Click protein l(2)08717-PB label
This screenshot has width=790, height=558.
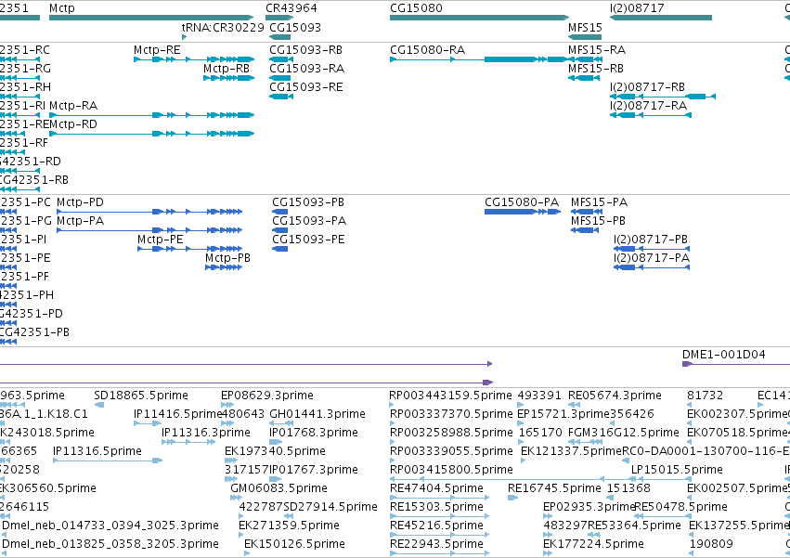[x=651, y=240]
